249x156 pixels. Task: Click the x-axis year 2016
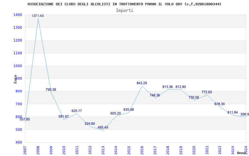(x=142, y=150)
